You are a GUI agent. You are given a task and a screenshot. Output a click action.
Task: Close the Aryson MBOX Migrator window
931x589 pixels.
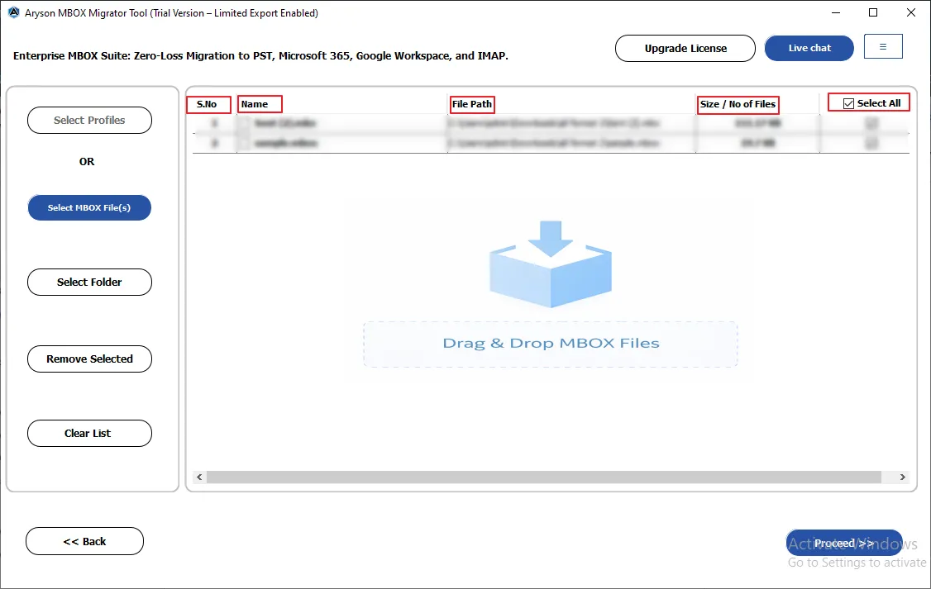click(x=911, y=12)
